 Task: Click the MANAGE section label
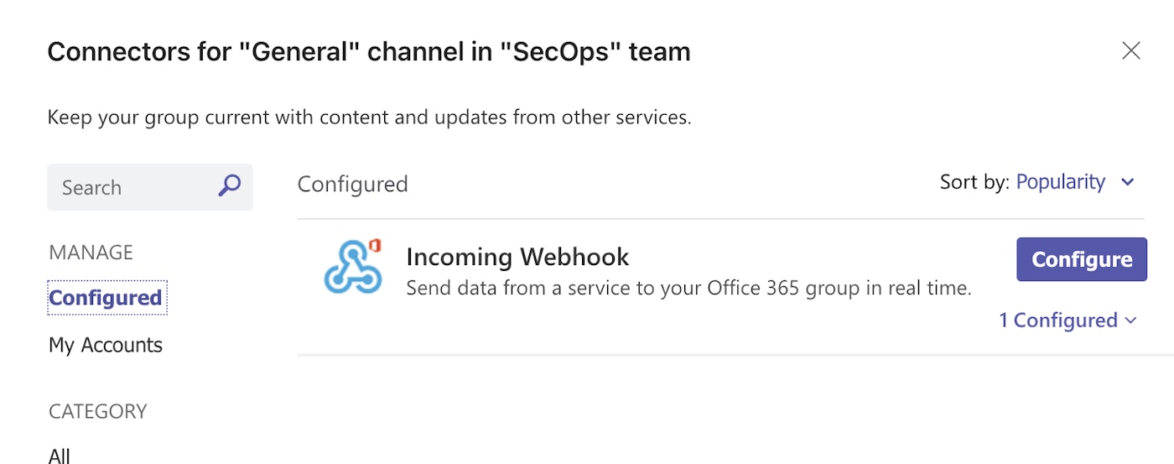pyautogui.click(x=91, y=253)
